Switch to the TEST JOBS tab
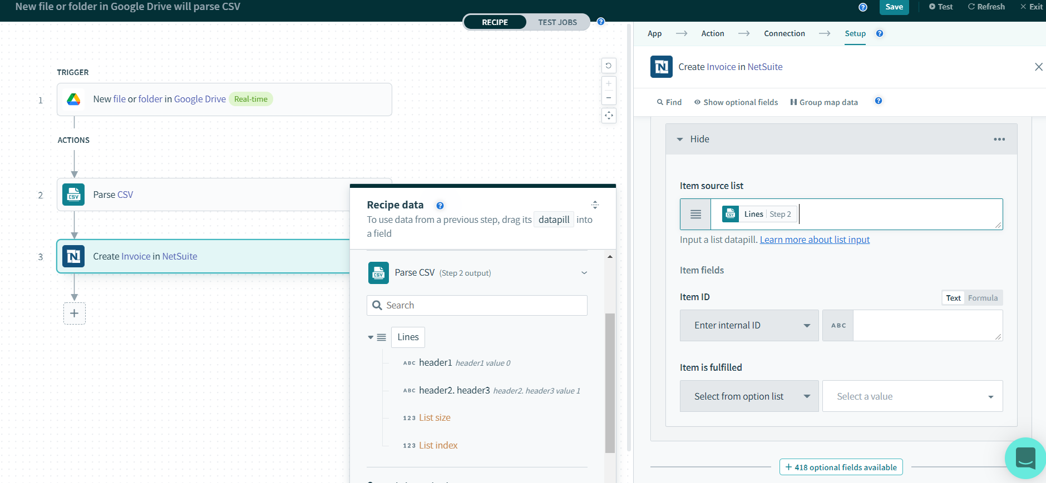The height and width of the screenshot is (483, 1046). tap(557, 22)
